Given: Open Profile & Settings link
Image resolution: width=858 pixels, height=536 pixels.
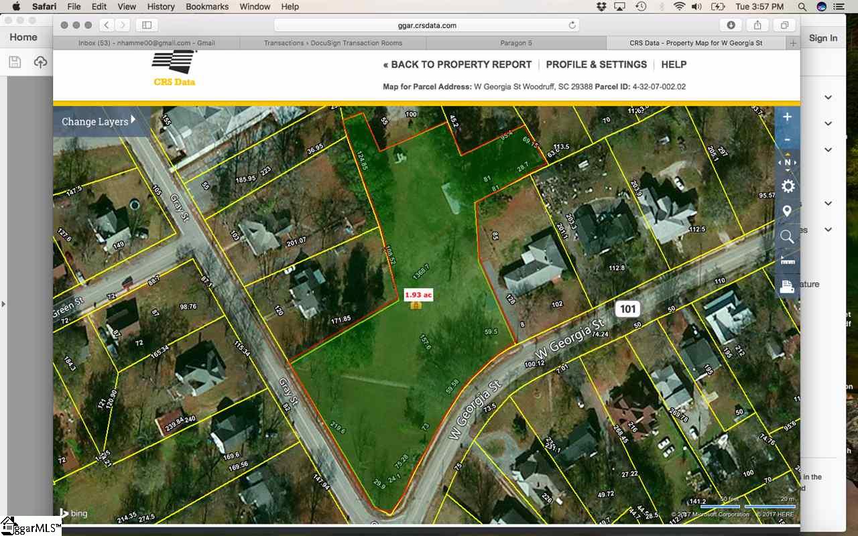Looking at the screenshot, I should coord(597,64).
